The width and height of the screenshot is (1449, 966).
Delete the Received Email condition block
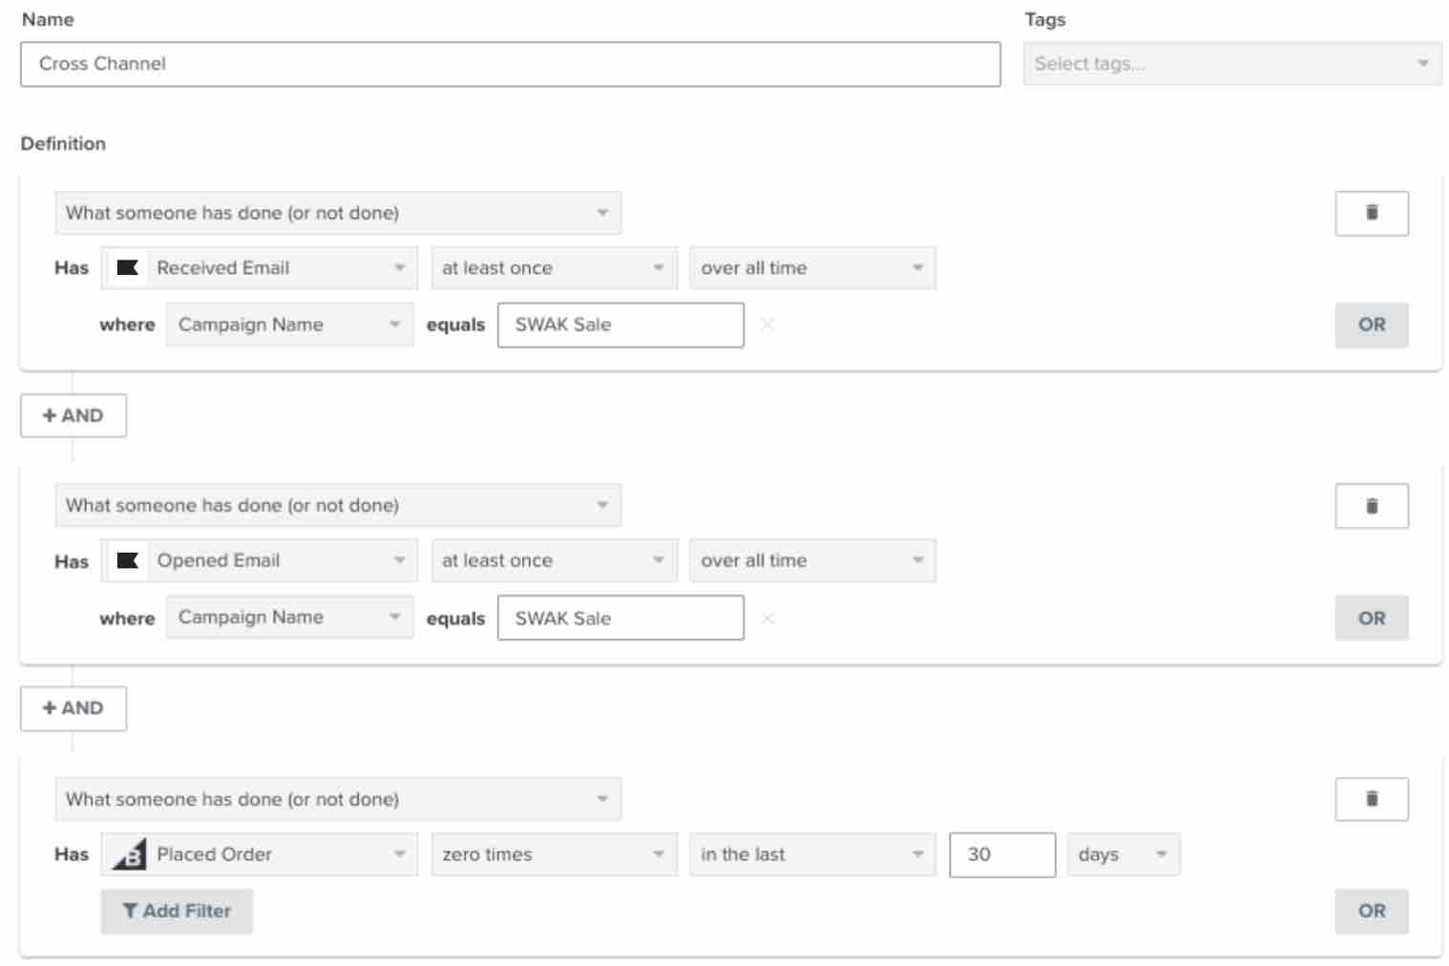1372,213
